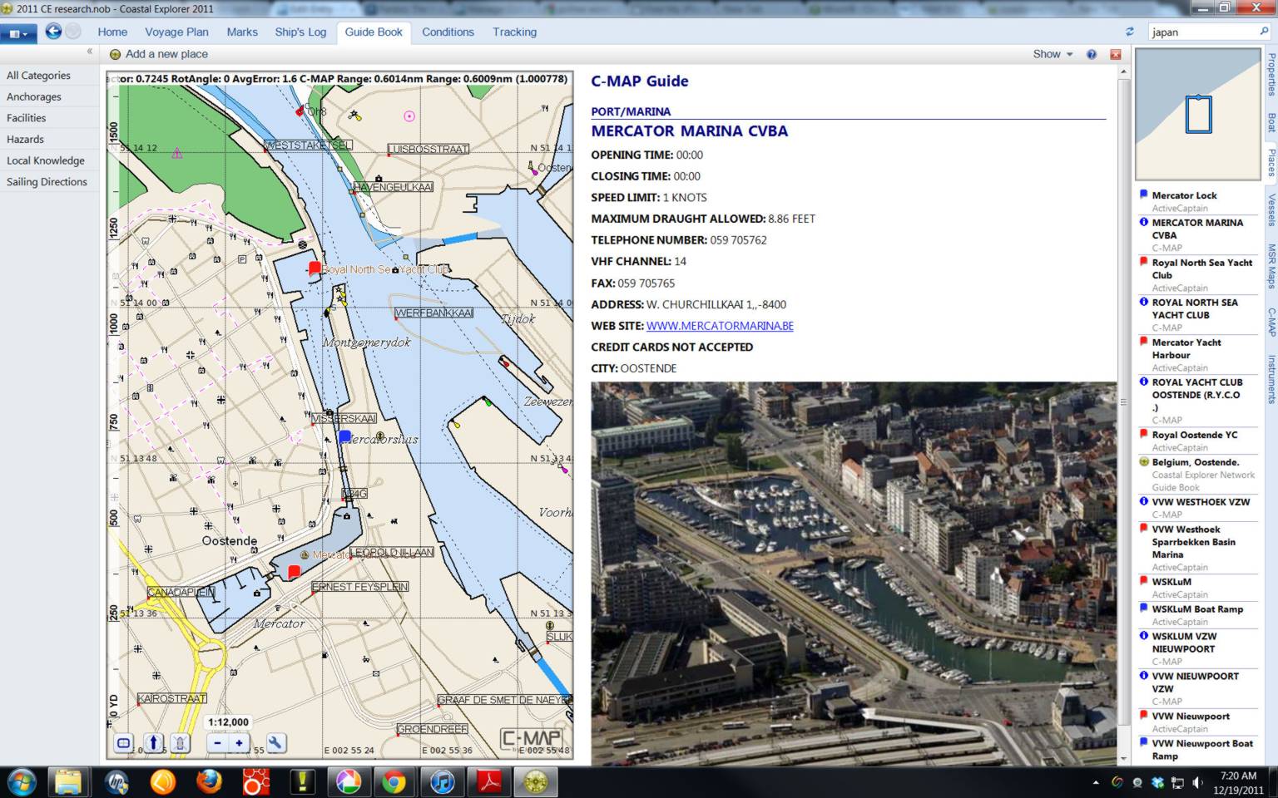Click the Add a new place link

point(166,54)
